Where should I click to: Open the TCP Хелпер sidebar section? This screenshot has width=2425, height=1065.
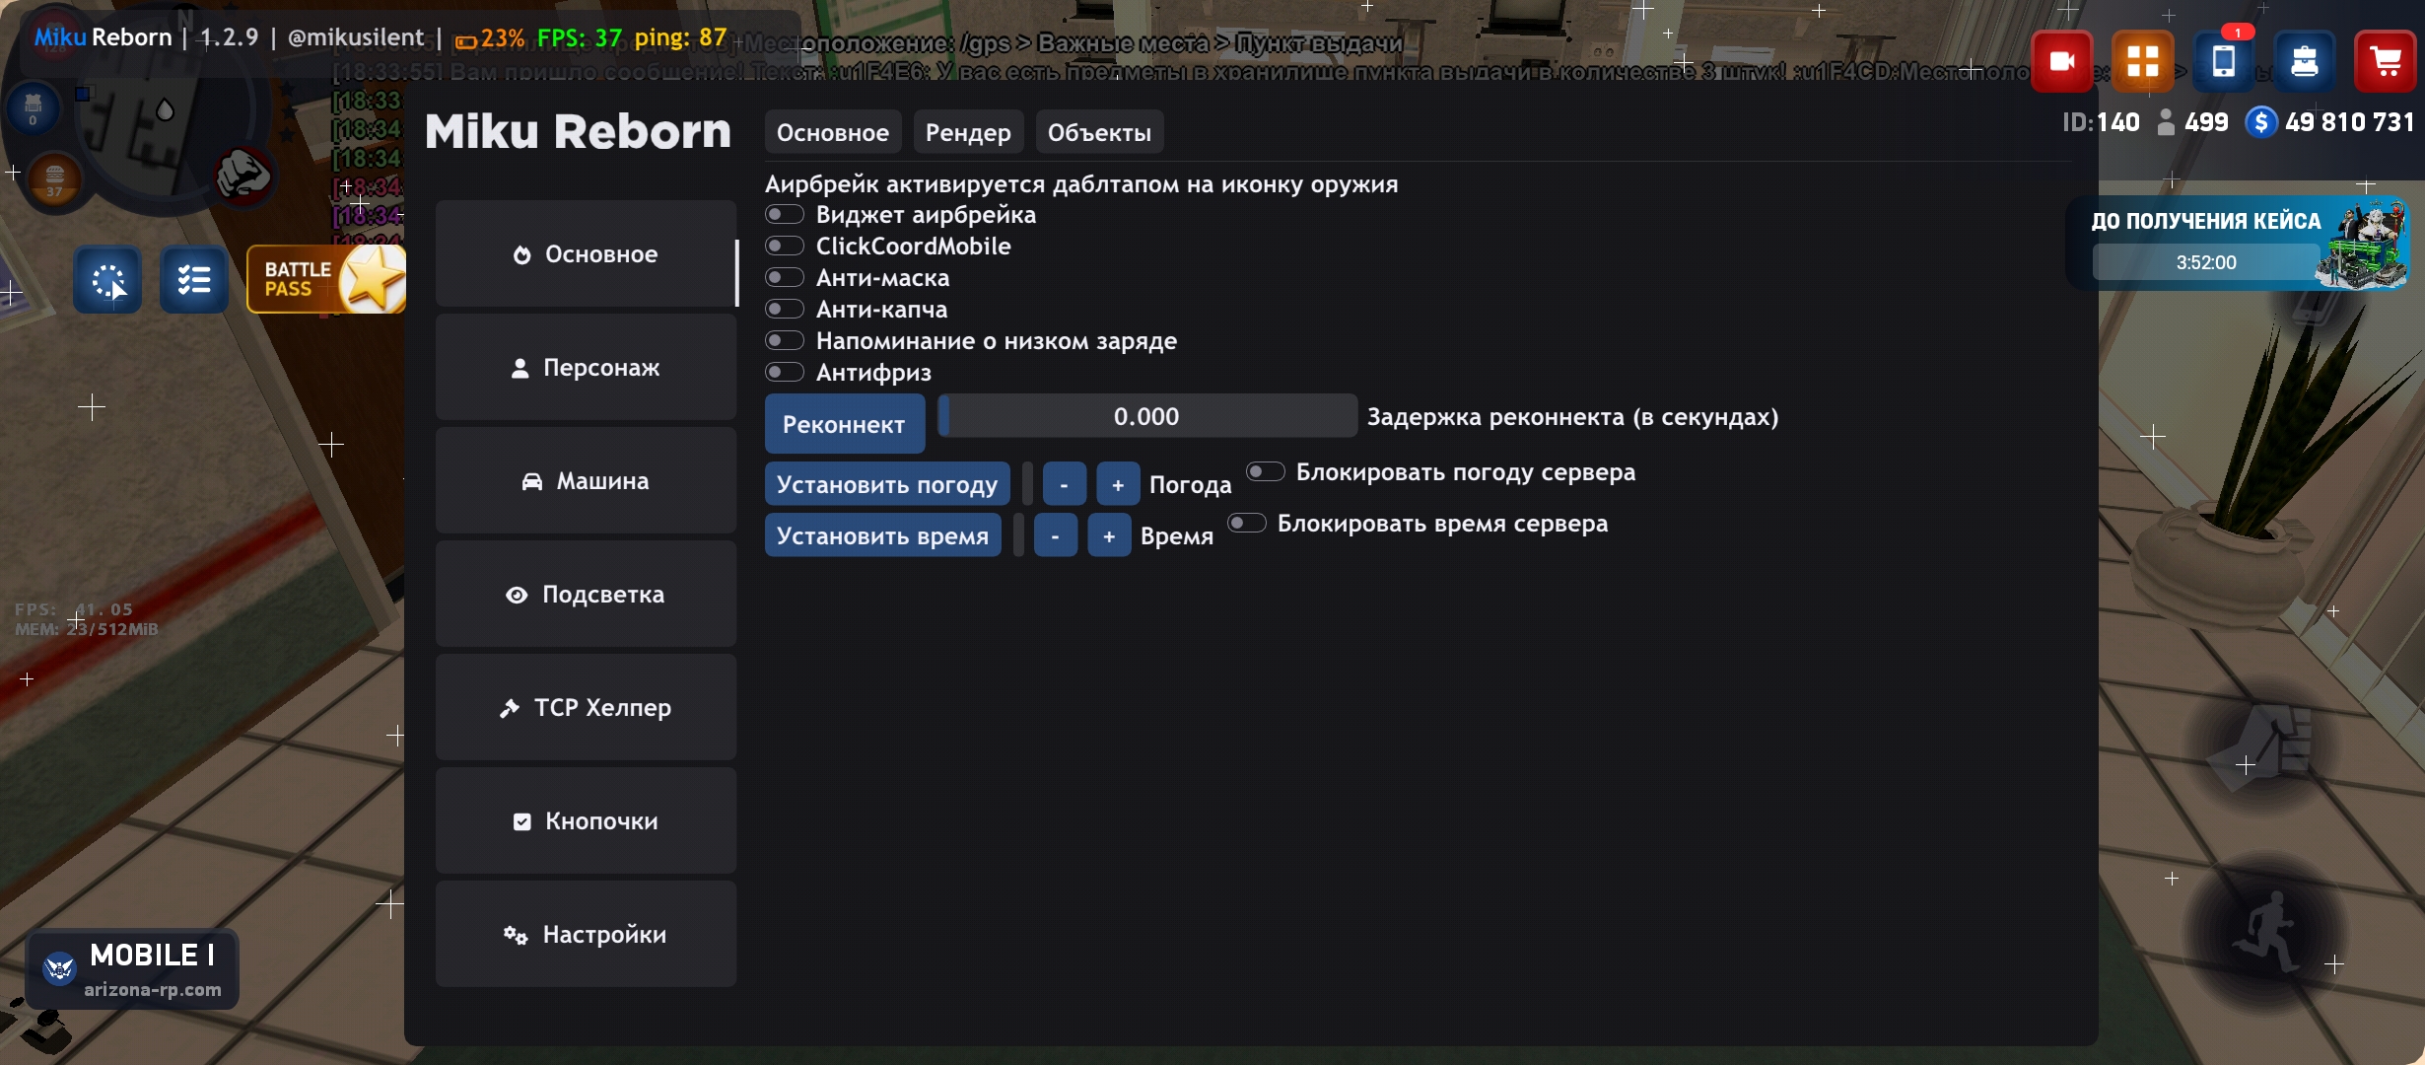click(x=586, y=708)
